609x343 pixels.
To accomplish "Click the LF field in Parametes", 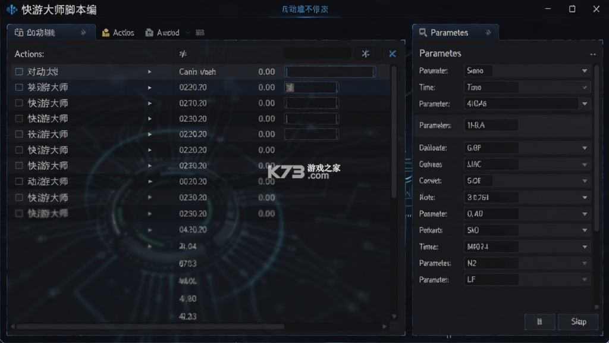I will (491, 280).
